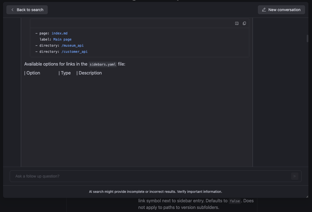Click the Ask a follow up question field
The height and width of the screenshot is (212, 312).
156,176
